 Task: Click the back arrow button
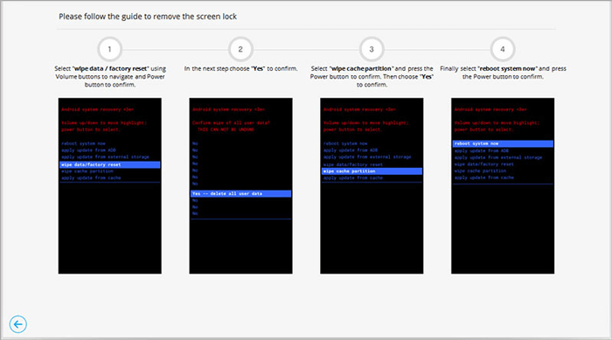(x=18, y=324)
